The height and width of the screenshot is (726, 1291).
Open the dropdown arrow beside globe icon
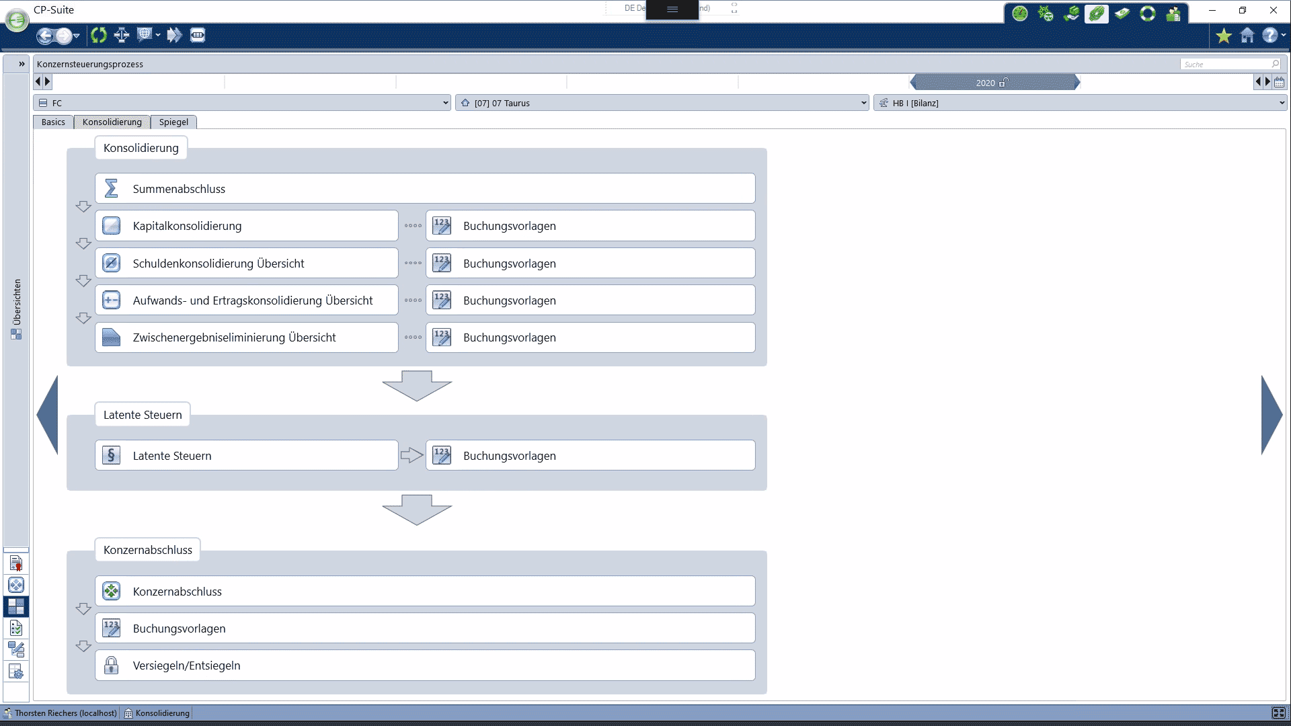coord(158,35)
